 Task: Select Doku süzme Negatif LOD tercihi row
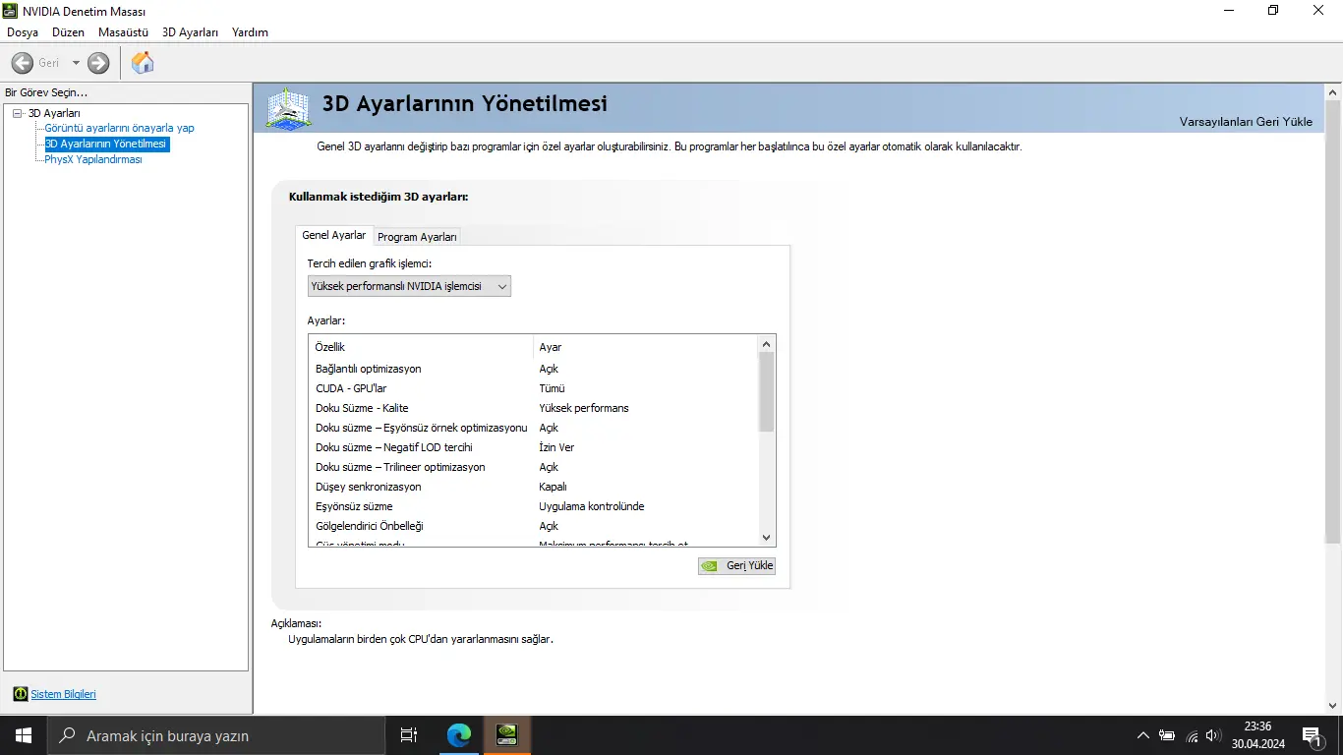coord(533,447)
